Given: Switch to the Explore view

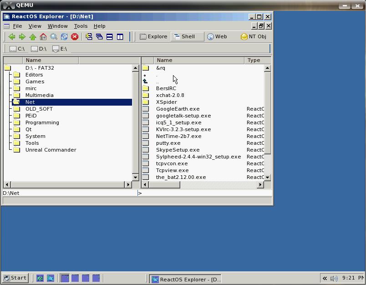Looking at the screenshot, I should click(153, 37).
